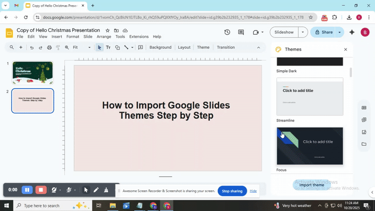Star the presentation title
The image size is (375, 211).
(x=108, y=30)
